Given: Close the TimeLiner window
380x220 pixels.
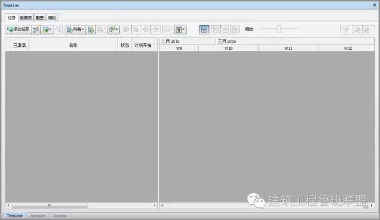Looking at the screenshot, I should pos(375,5).
